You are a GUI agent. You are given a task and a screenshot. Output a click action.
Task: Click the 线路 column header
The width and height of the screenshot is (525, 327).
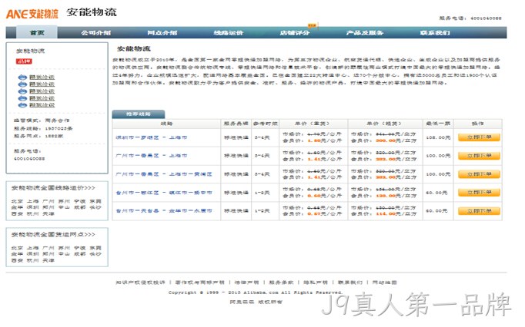coord(166,124)
